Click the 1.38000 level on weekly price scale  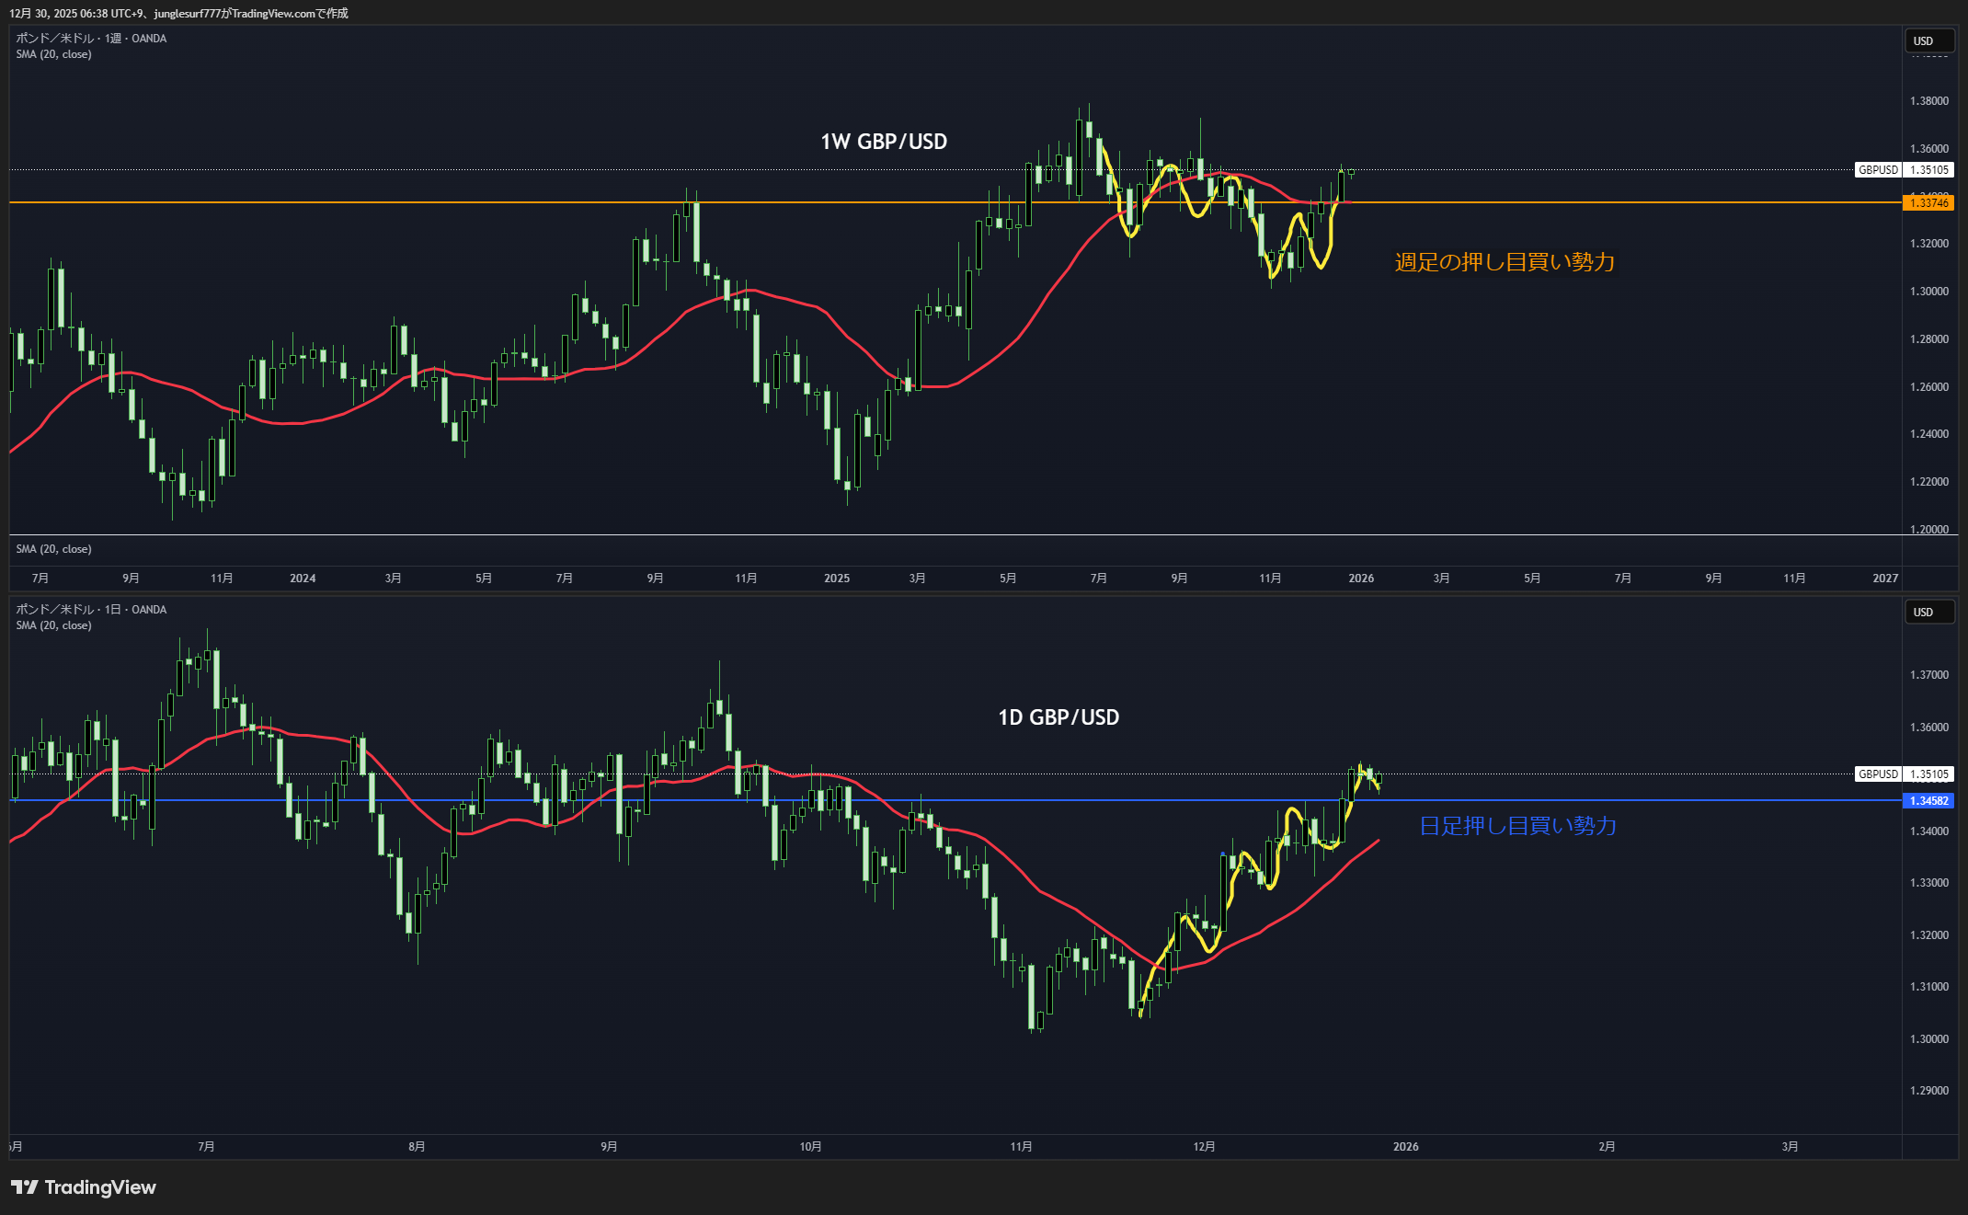1928,101
